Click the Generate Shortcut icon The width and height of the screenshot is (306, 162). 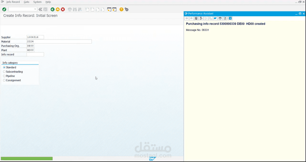(x=114, y=9)
